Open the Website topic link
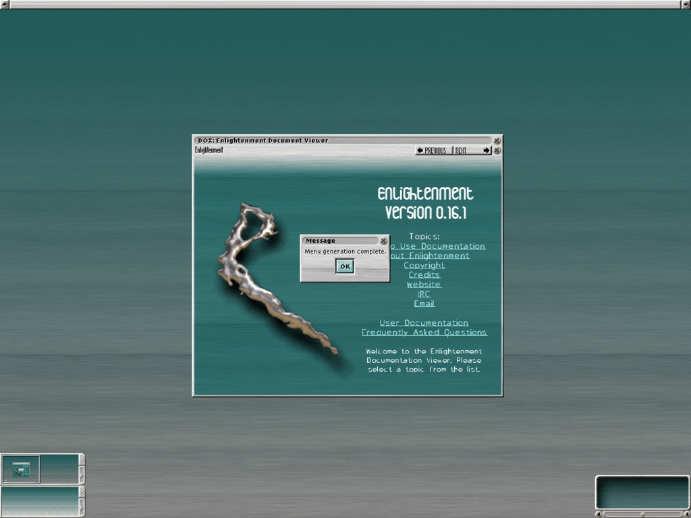691x518 pixels. point(424,284)
